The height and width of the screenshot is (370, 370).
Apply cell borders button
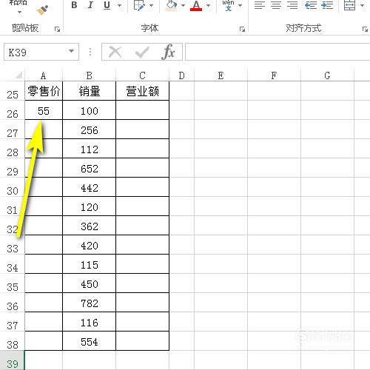(x=139, y=5)
